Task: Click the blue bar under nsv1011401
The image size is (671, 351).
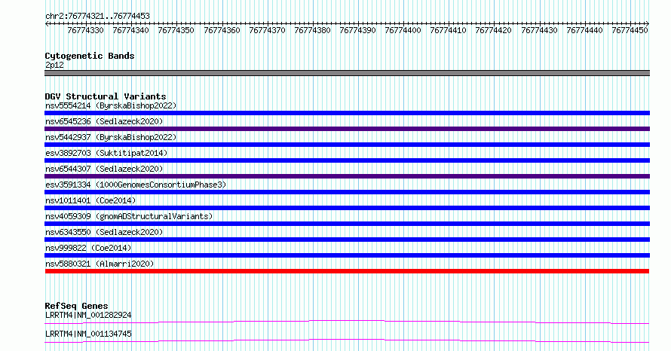Action: click(x=347, y=208)
